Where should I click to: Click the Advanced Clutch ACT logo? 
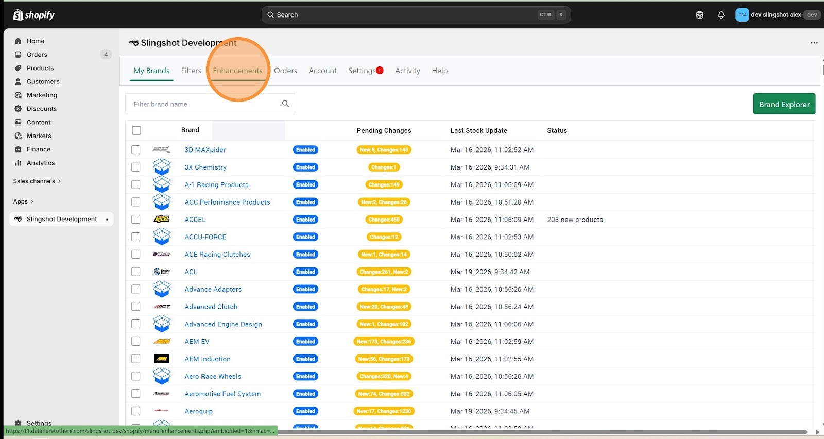click(162, 307)
